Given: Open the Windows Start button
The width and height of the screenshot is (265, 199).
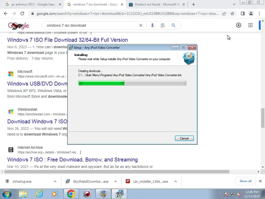Looking at the screenshot, I should (7, 194).
